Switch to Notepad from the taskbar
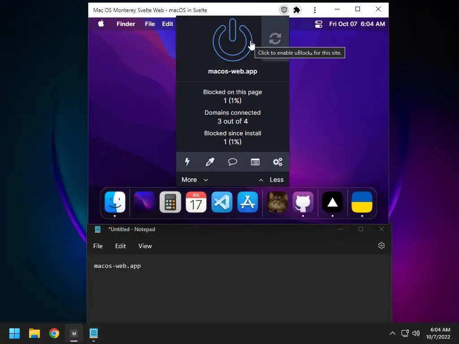459x344 pixels. click(94, 333)
